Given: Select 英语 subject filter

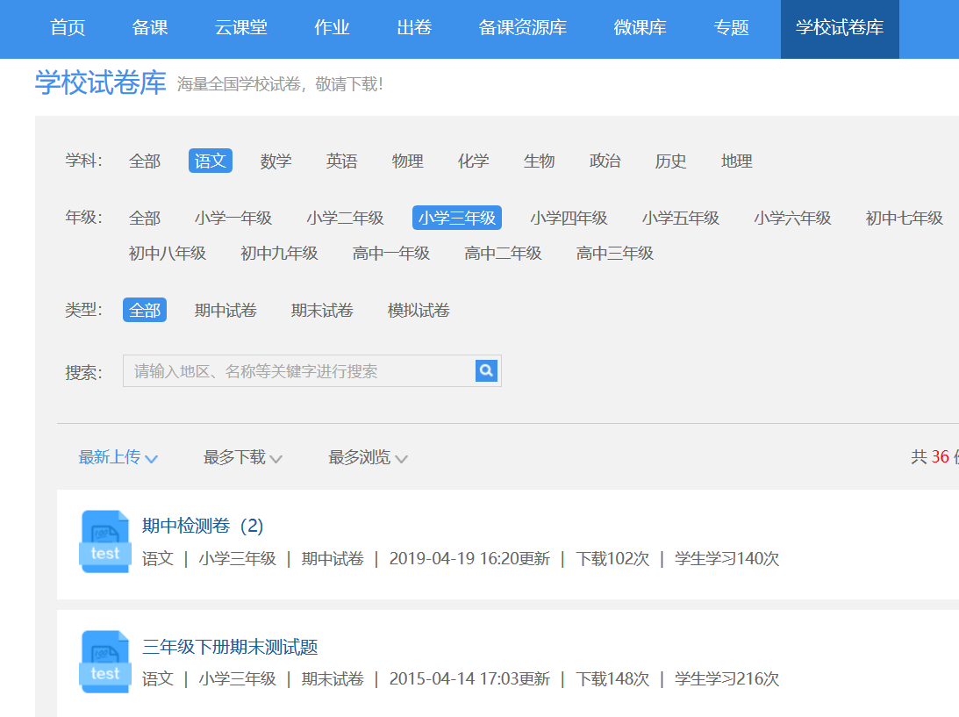Looking at the screenshot, I should 341,161.
